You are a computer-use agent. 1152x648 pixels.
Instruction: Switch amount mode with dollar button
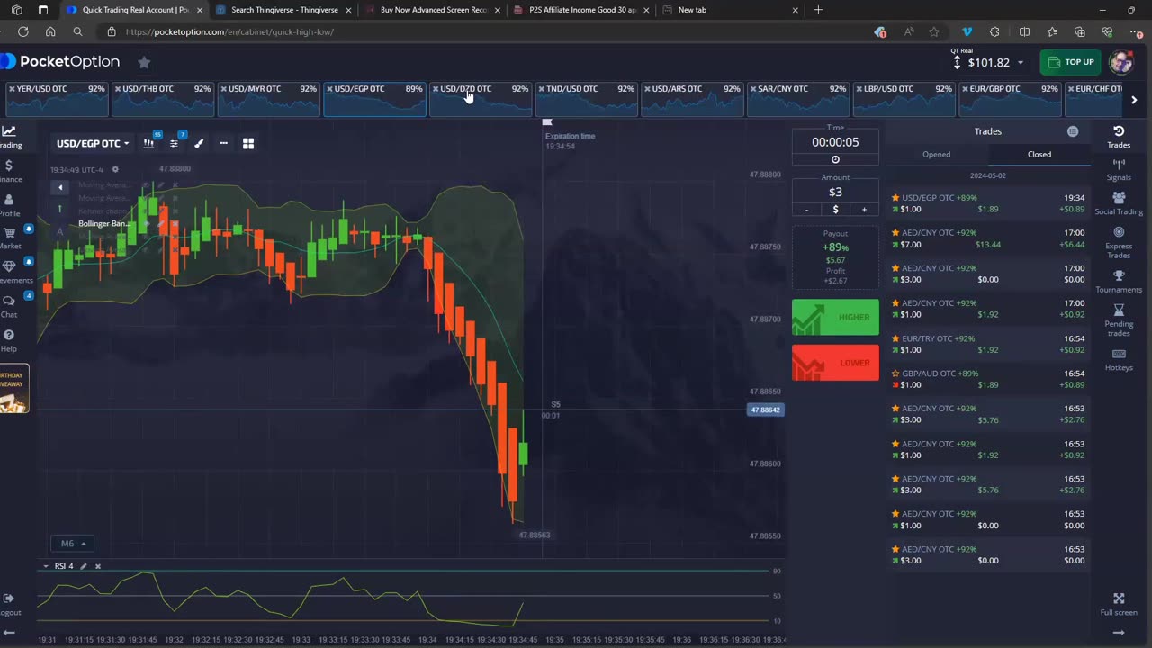click(x=835, y=210)
